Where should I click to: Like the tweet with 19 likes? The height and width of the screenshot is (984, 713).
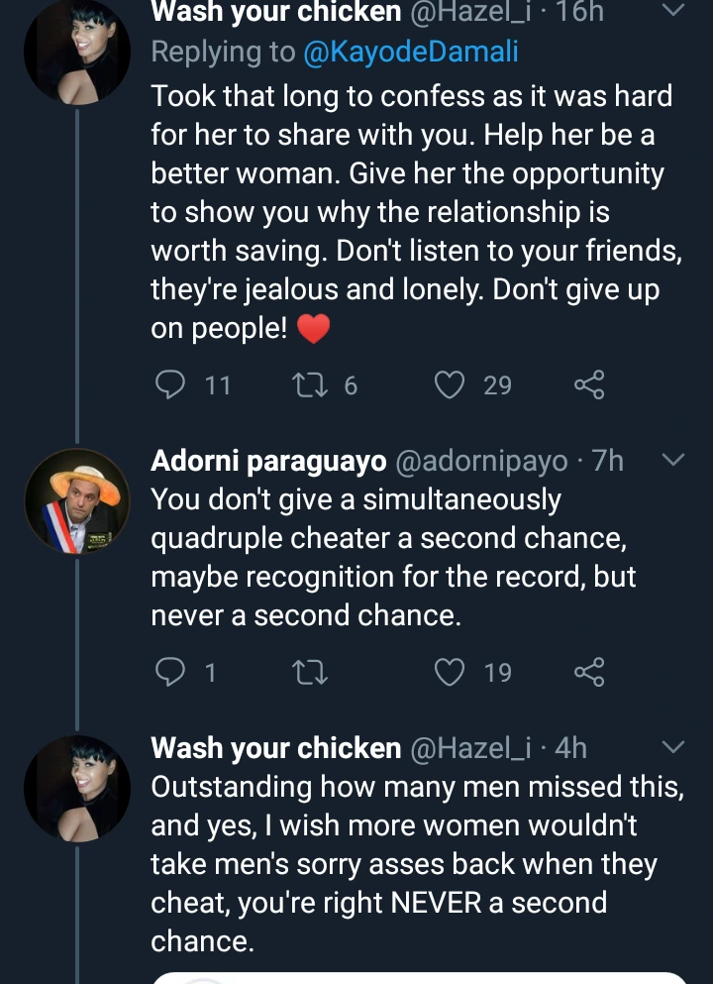452,673
